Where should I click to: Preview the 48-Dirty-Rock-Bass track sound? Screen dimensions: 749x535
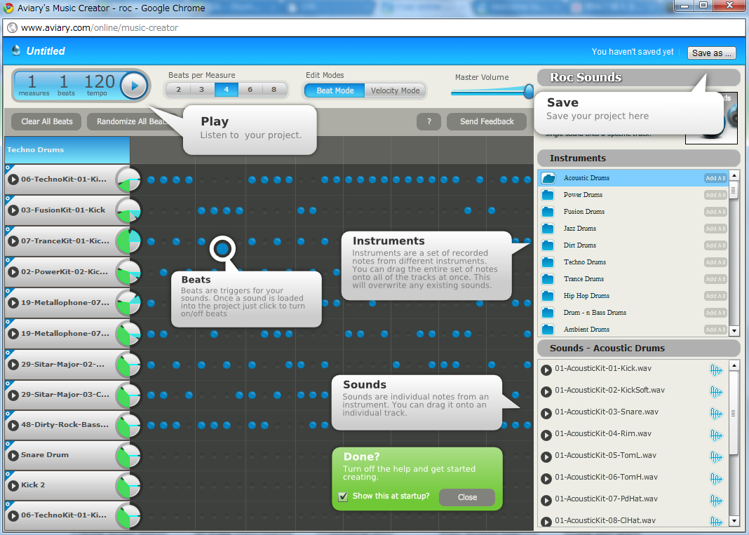[x=13, y=425]
